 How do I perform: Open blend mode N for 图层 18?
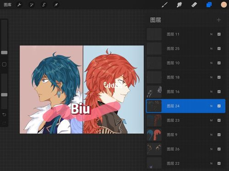point(211,78)
